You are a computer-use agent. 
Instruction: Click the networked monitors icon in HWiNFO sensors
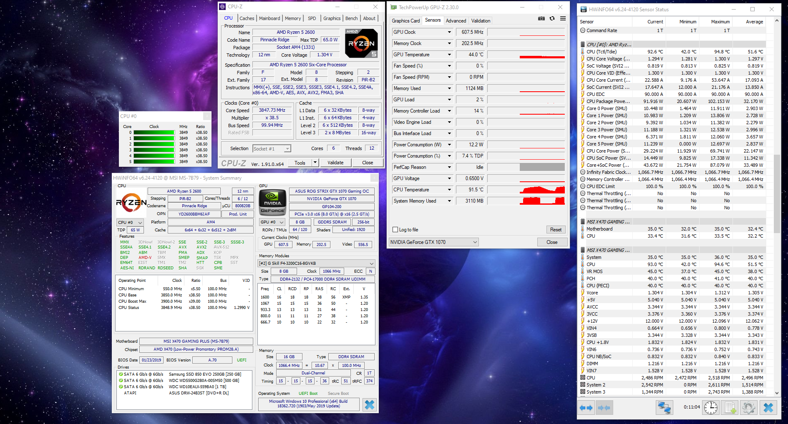click(664, 407)
